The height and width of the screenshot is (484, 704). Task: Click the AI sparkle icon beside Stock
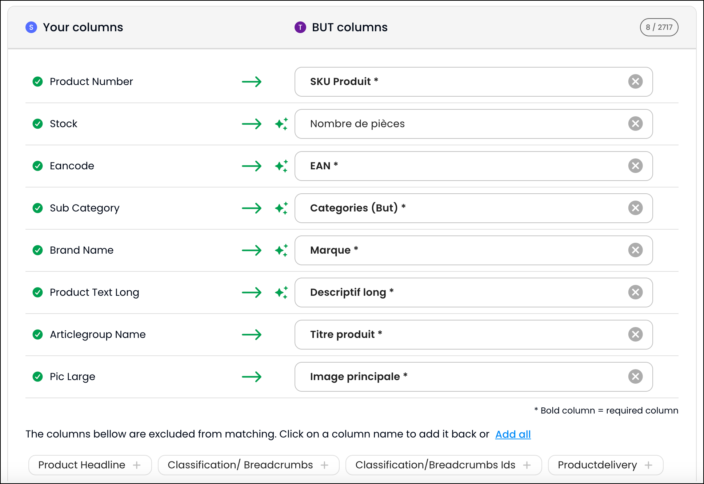click(281, 124)
